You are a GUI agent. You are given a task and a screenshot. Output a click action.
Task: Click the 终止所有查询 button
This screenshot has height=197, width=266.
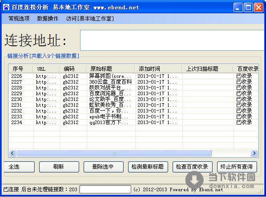(x=237, y=167)
